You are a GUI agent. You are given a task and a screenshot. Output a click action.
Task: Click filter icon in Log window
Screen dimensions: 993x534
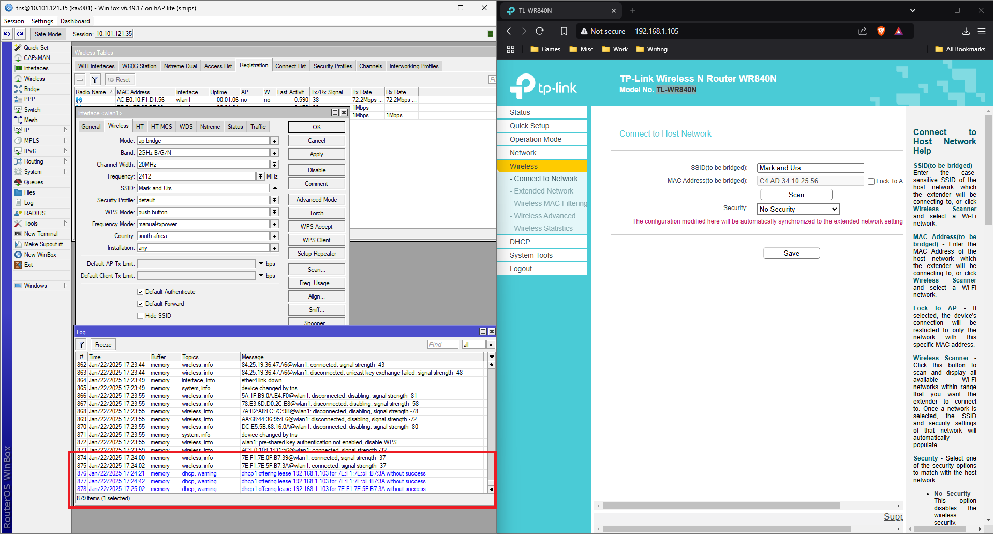(81, 345)
